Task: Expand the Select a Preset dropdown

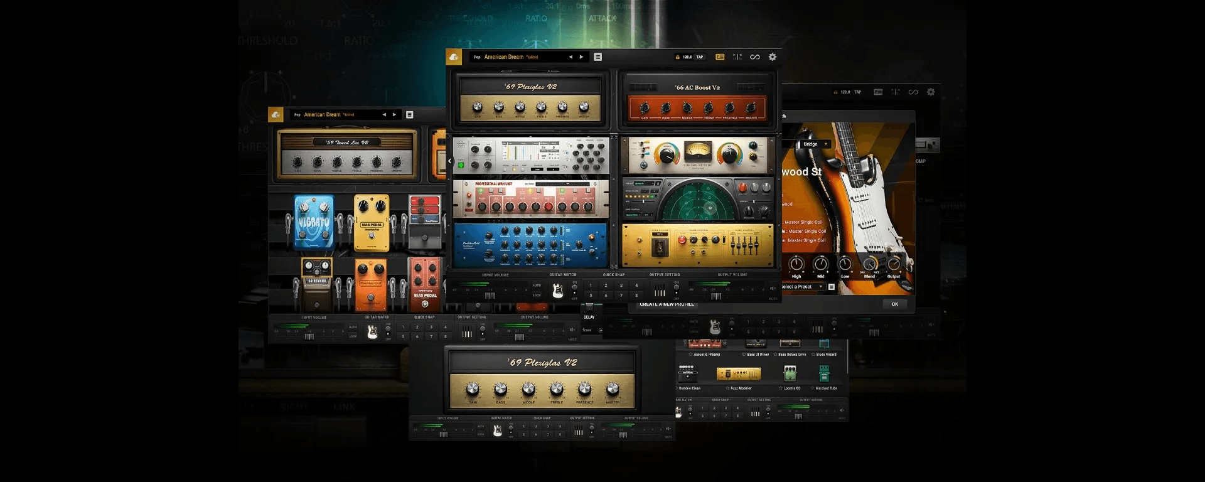Action: [x=802, y=287]
